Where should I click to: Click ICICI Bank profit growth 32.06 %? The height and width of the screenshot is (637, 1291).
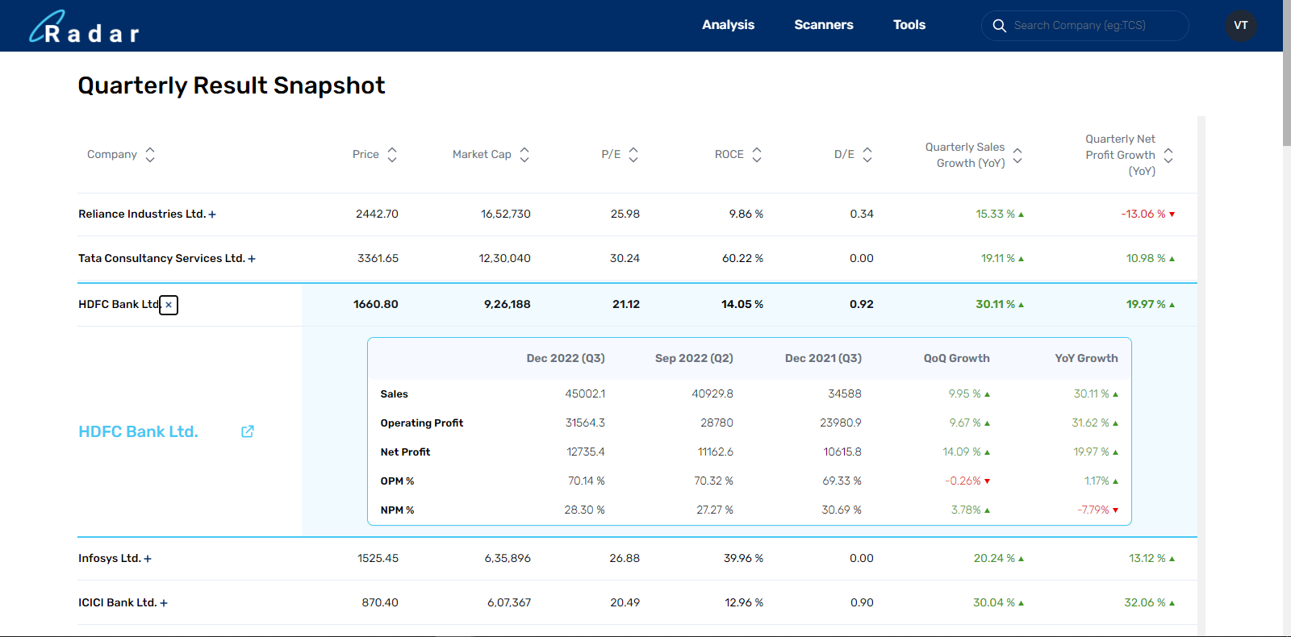(1145, 602)
